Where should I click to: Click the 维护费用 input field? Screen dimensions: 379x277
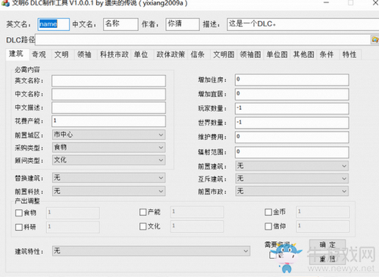pos(292,137)
